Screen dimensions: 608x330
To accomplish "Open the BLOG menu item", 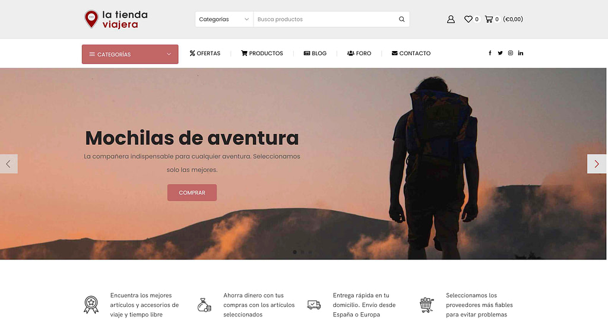I will [315, 53].
